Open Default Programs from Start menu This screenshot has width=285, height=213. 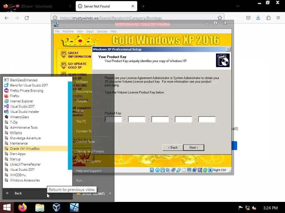88,161
